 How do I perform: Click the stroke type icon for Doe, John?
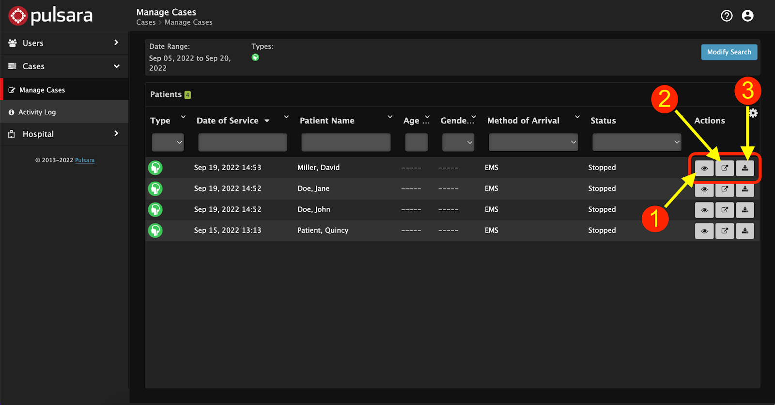[x=155, y=209]
